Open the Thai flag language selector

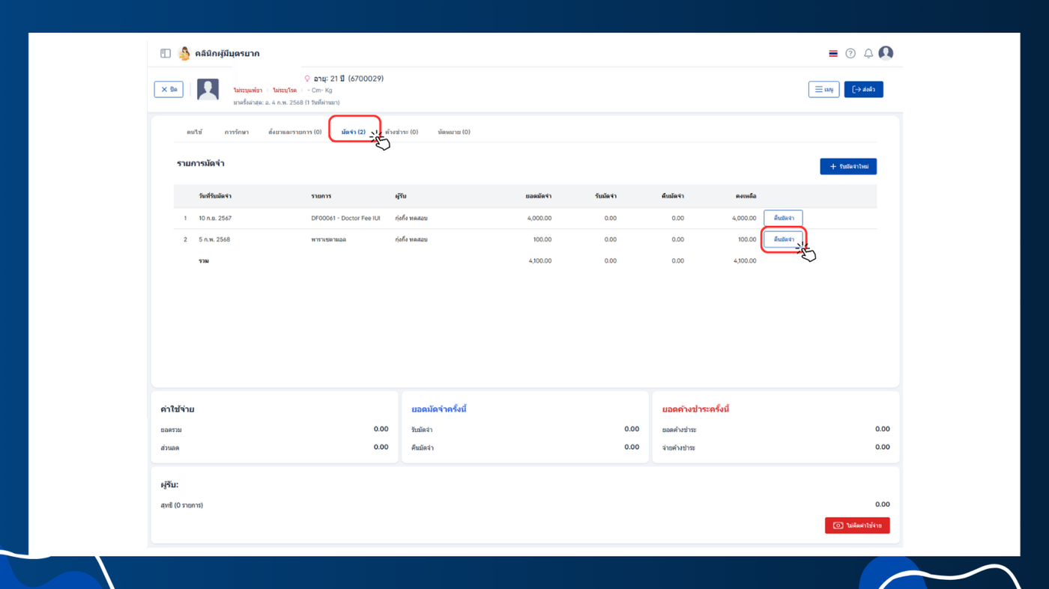tap(833, 53)
